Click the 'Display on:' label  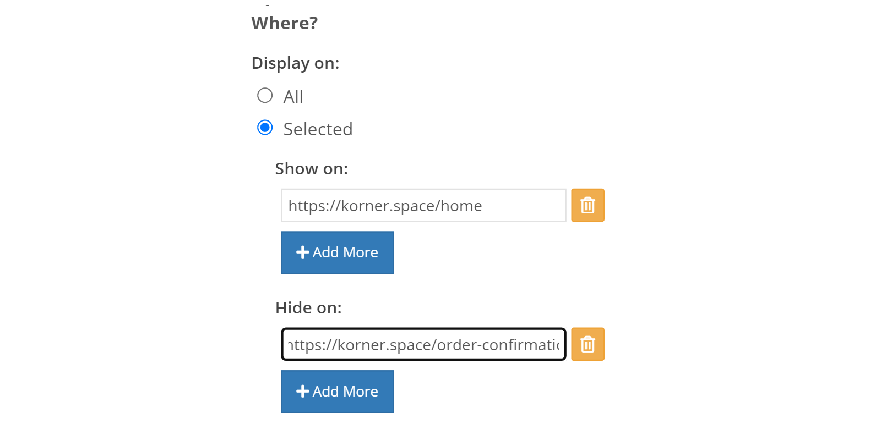click(296, 63)
